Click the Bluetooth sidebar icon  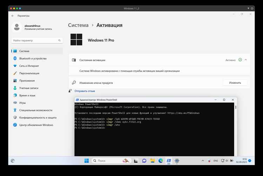pos(15,58)
